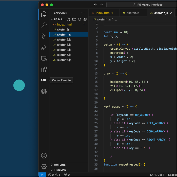Select sketch1.js in the file tree
The height and width of the screenshot is (177, 177).
[x=69, y=34]
